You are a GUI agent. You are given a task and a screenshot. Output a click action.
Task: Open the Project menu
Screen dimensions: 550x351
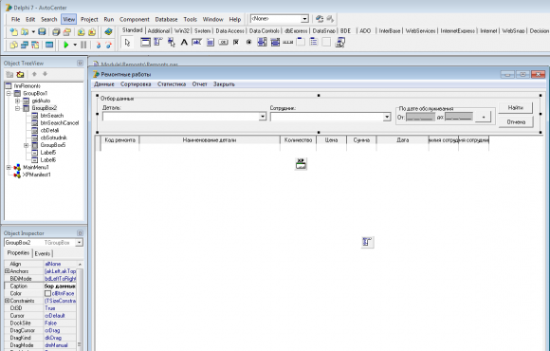click(x=89, y=19)
